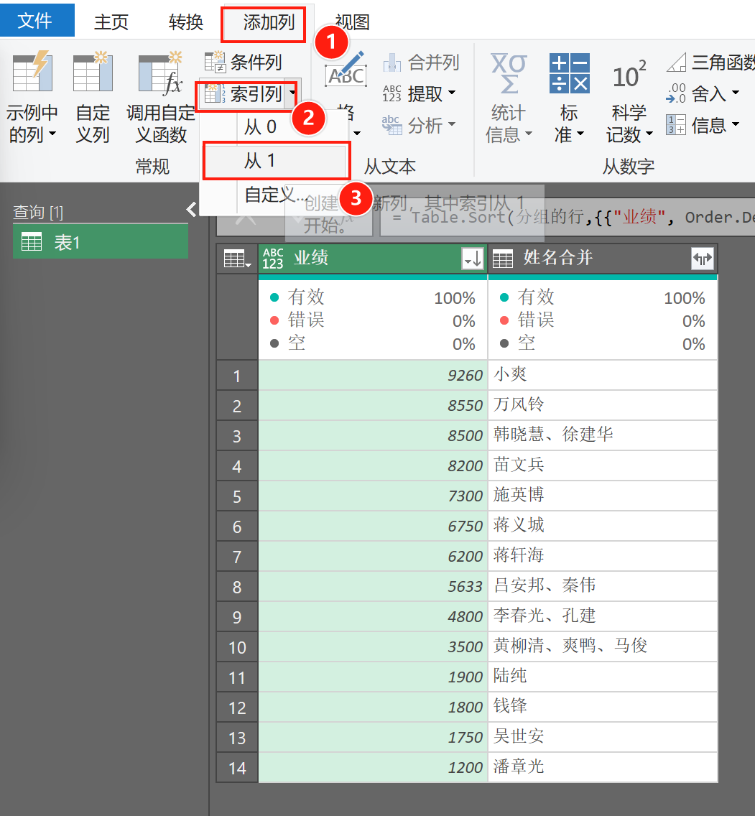Click the 合并列 button
The width and height of the screenshot is (755, 816).
pyautogui.click(x=420, y=62)
